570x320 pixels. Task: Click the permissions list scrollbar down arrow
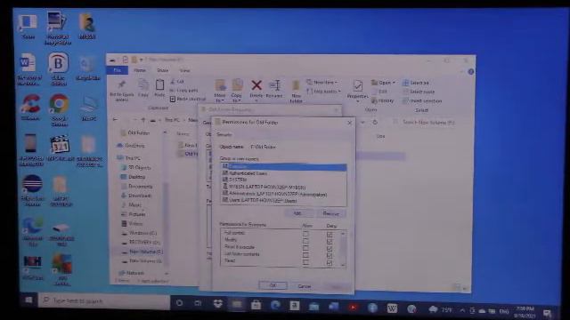343,265
